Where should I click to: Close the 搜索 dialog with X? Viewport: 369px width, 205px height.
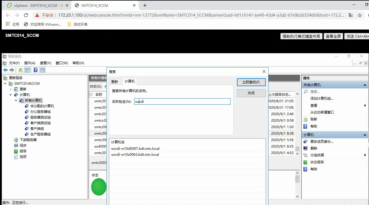264,72
